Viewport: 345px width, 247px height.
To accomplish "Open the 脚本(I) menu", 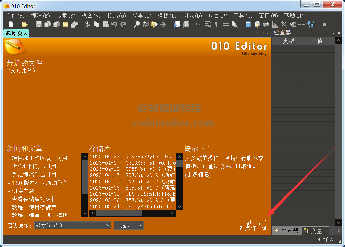I will click(x=142, y=16).
